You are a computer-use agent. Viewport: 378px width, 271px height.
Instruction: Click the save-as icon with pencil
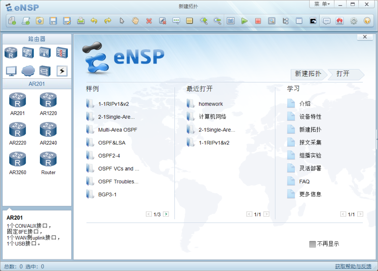[x=67, y=21]
